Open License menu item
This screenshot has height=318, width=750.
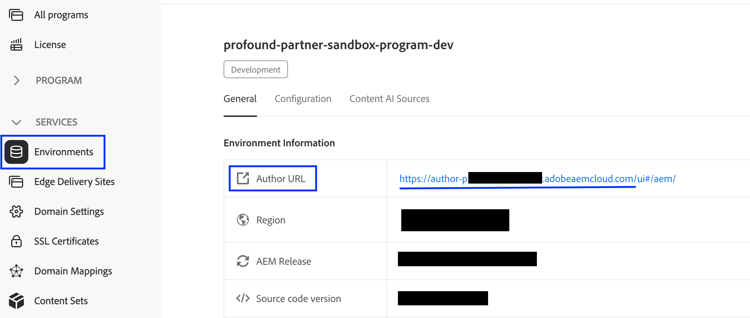50,45
